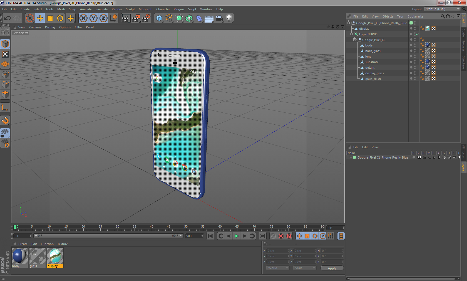
Task: Open the MoGraph menu
Action: [145, 9]
